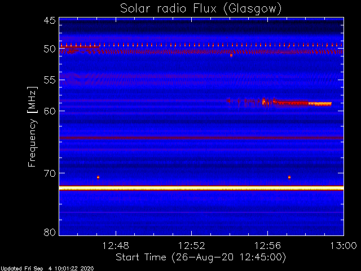Click the 'Frequency [MHz]' axis label

(32, 126)
